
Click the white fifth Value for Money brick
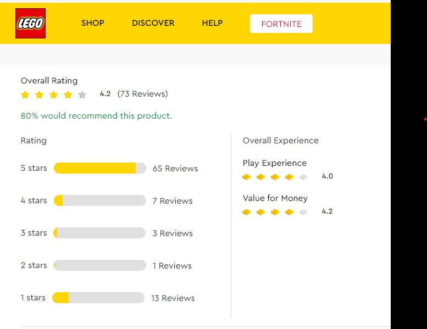coord(303,212)
